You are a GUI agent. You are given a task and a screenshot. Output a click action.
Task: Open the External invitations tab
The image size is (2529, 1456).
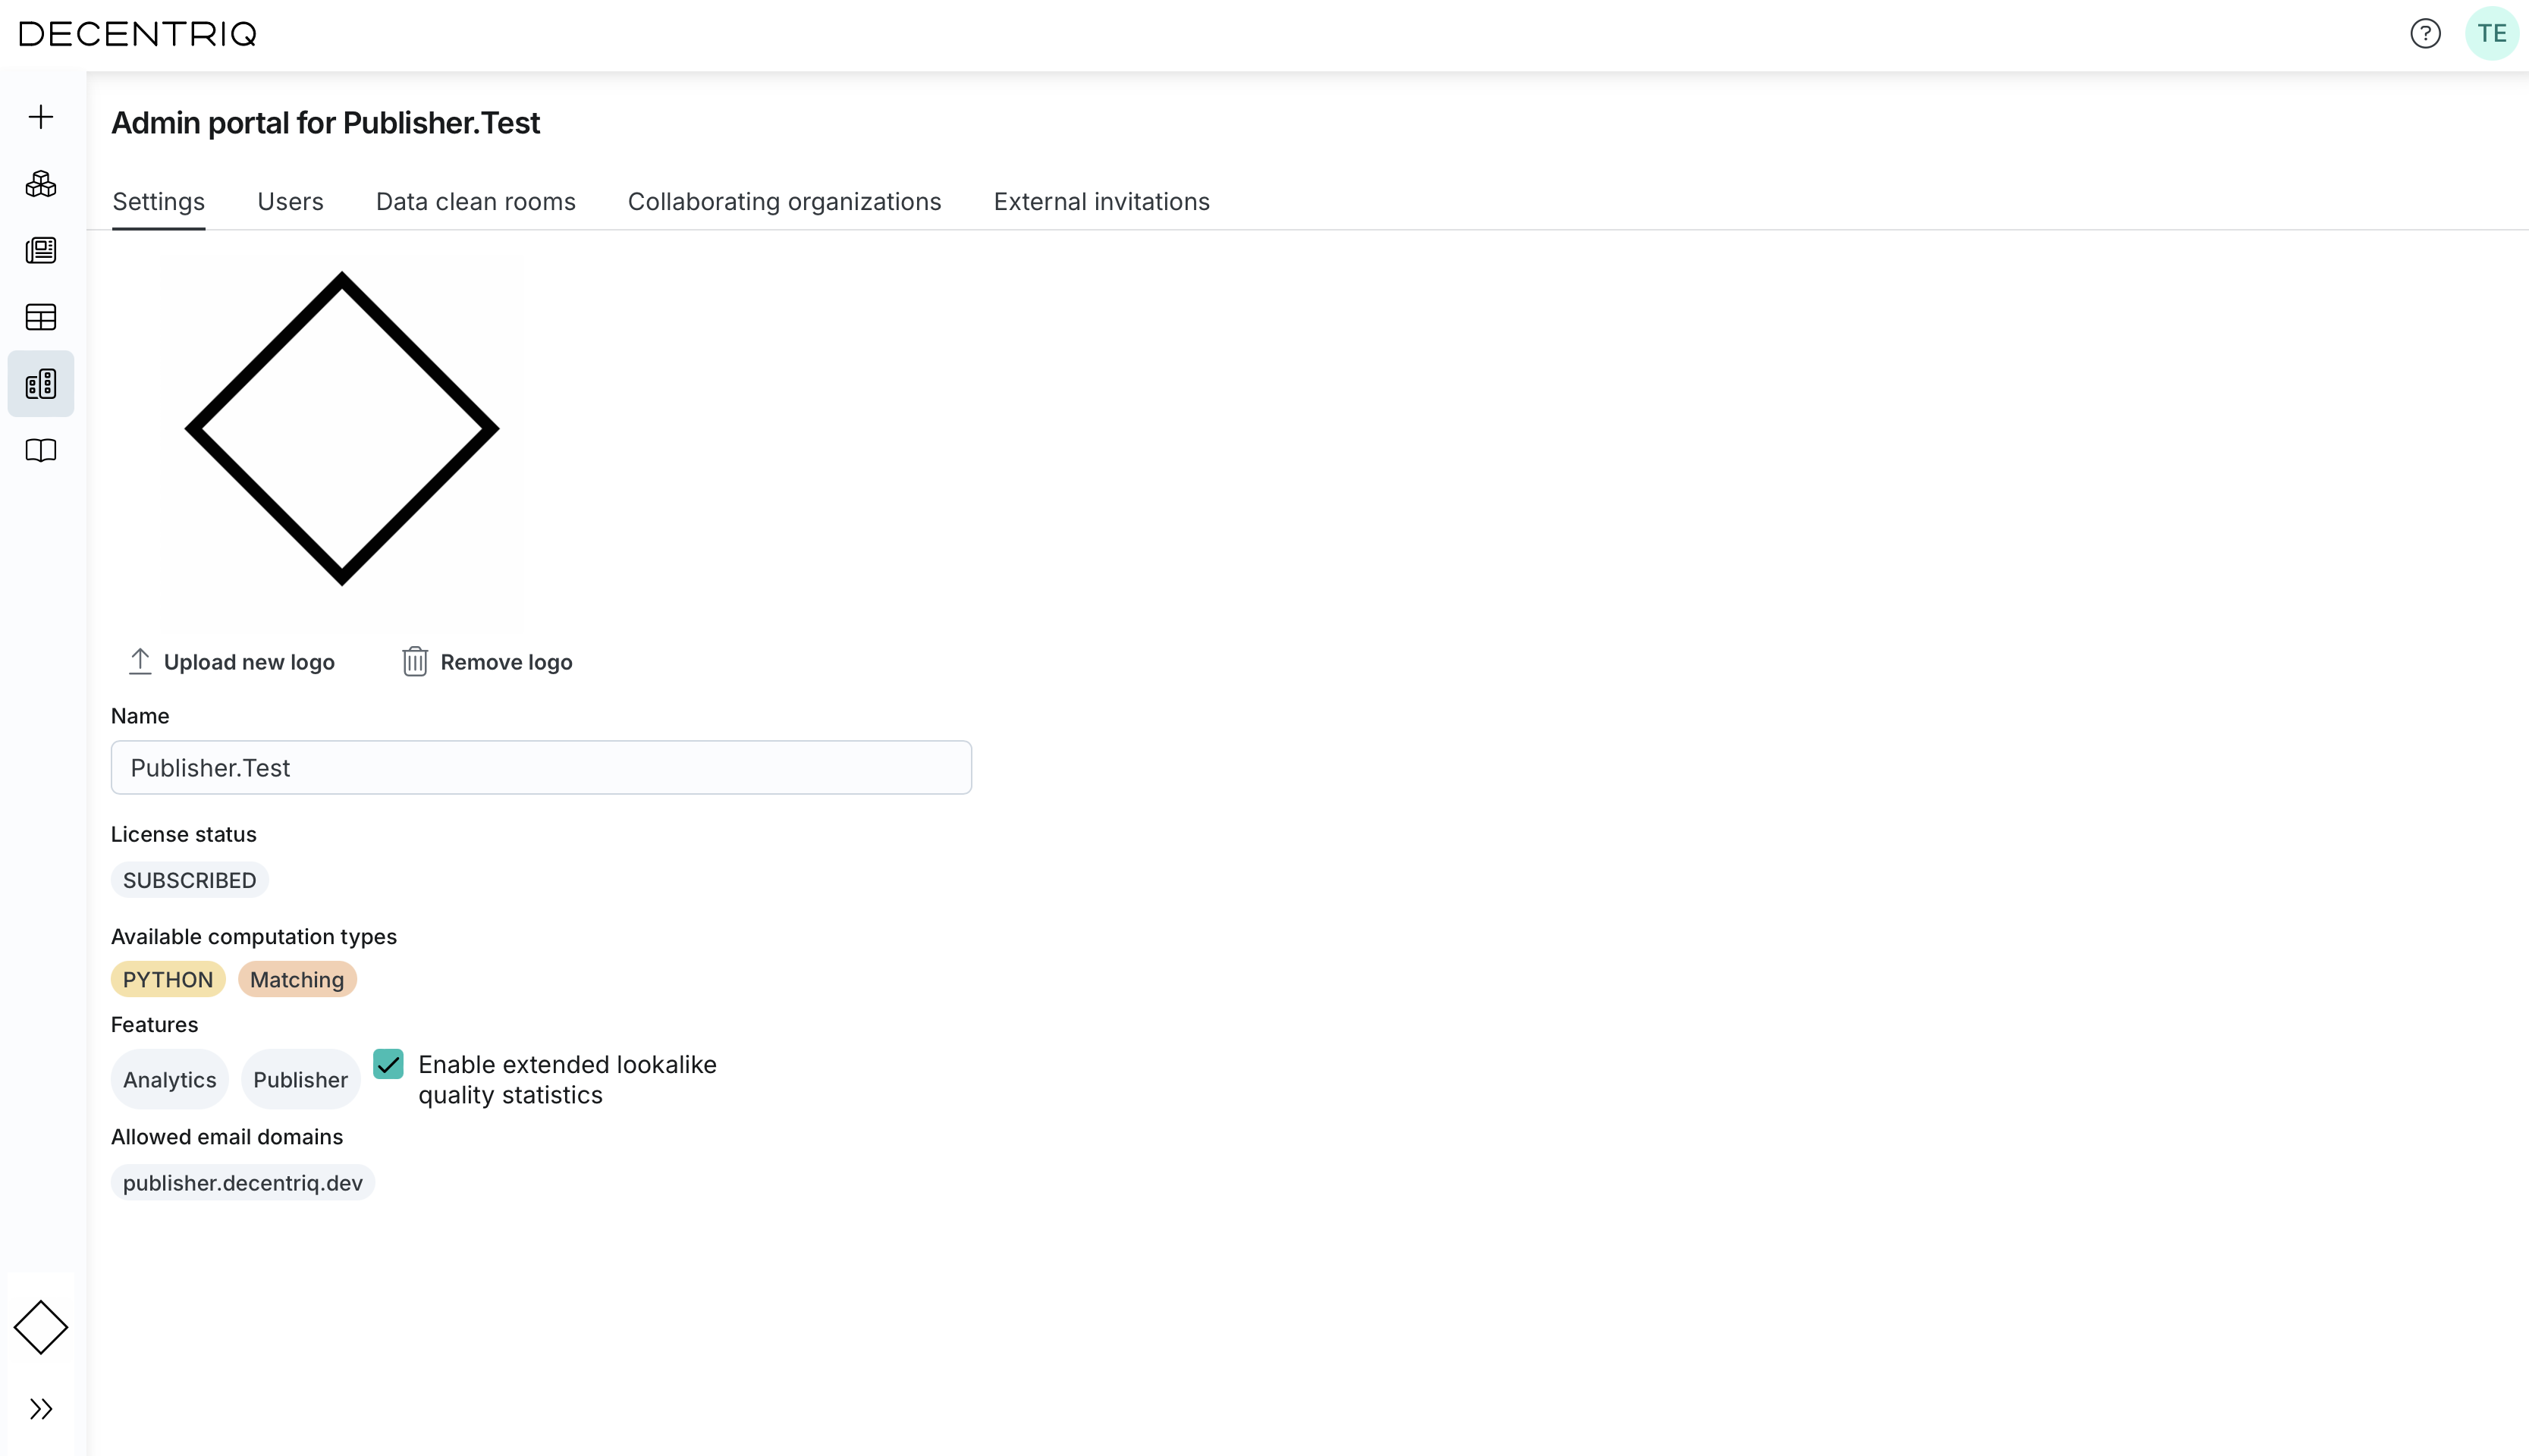coord(1102,202)
